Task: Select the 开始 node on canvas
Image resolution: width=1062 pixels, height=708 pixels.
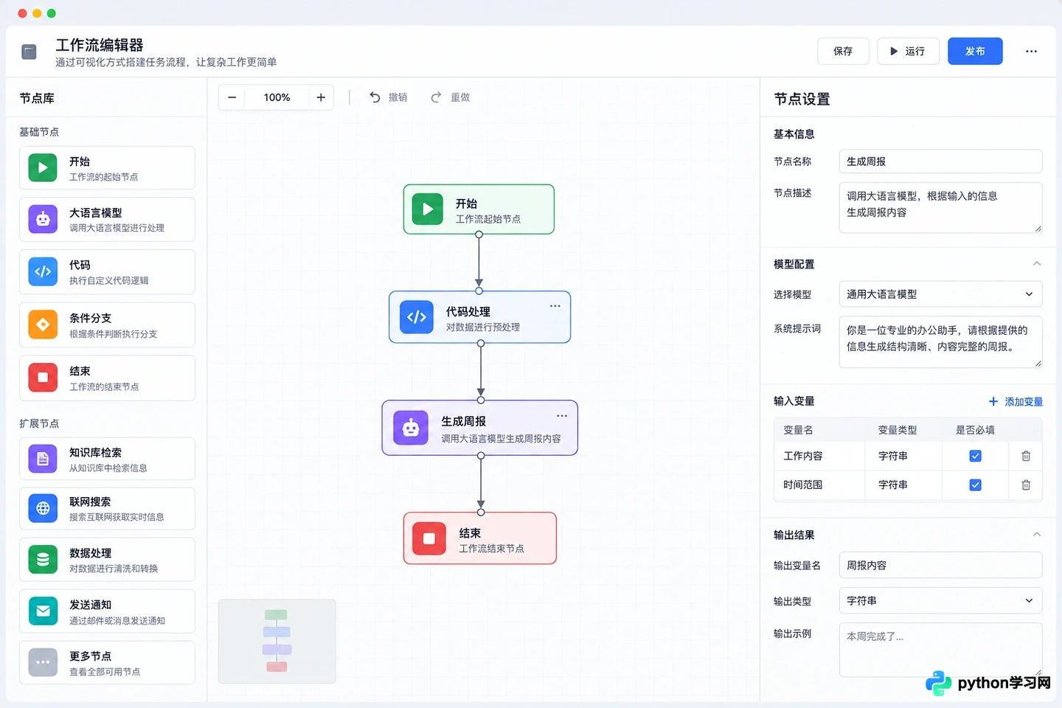Action: coord(479,209)
